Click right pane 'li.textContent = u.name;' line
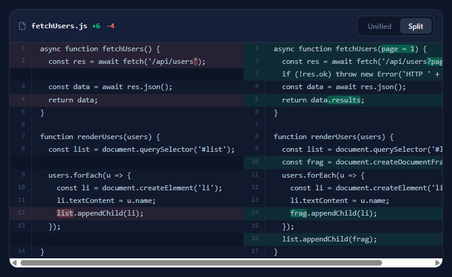The image size is (452, 277). pyautogui.click(x=343, y=201)
